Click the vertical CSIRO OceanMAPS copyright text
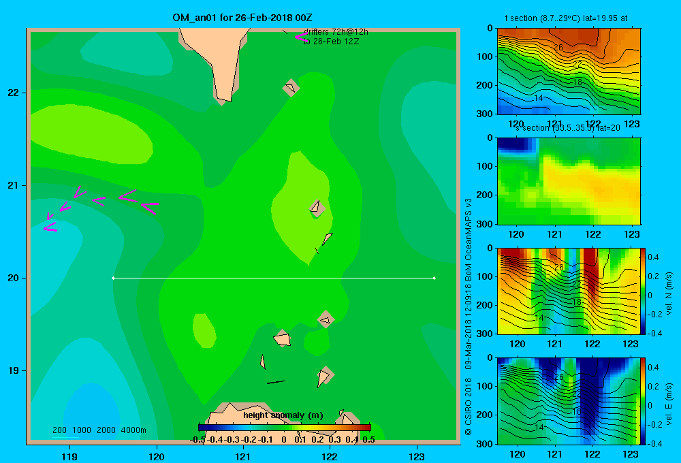This screenshot has width=681, height=463. pos(469,317)
